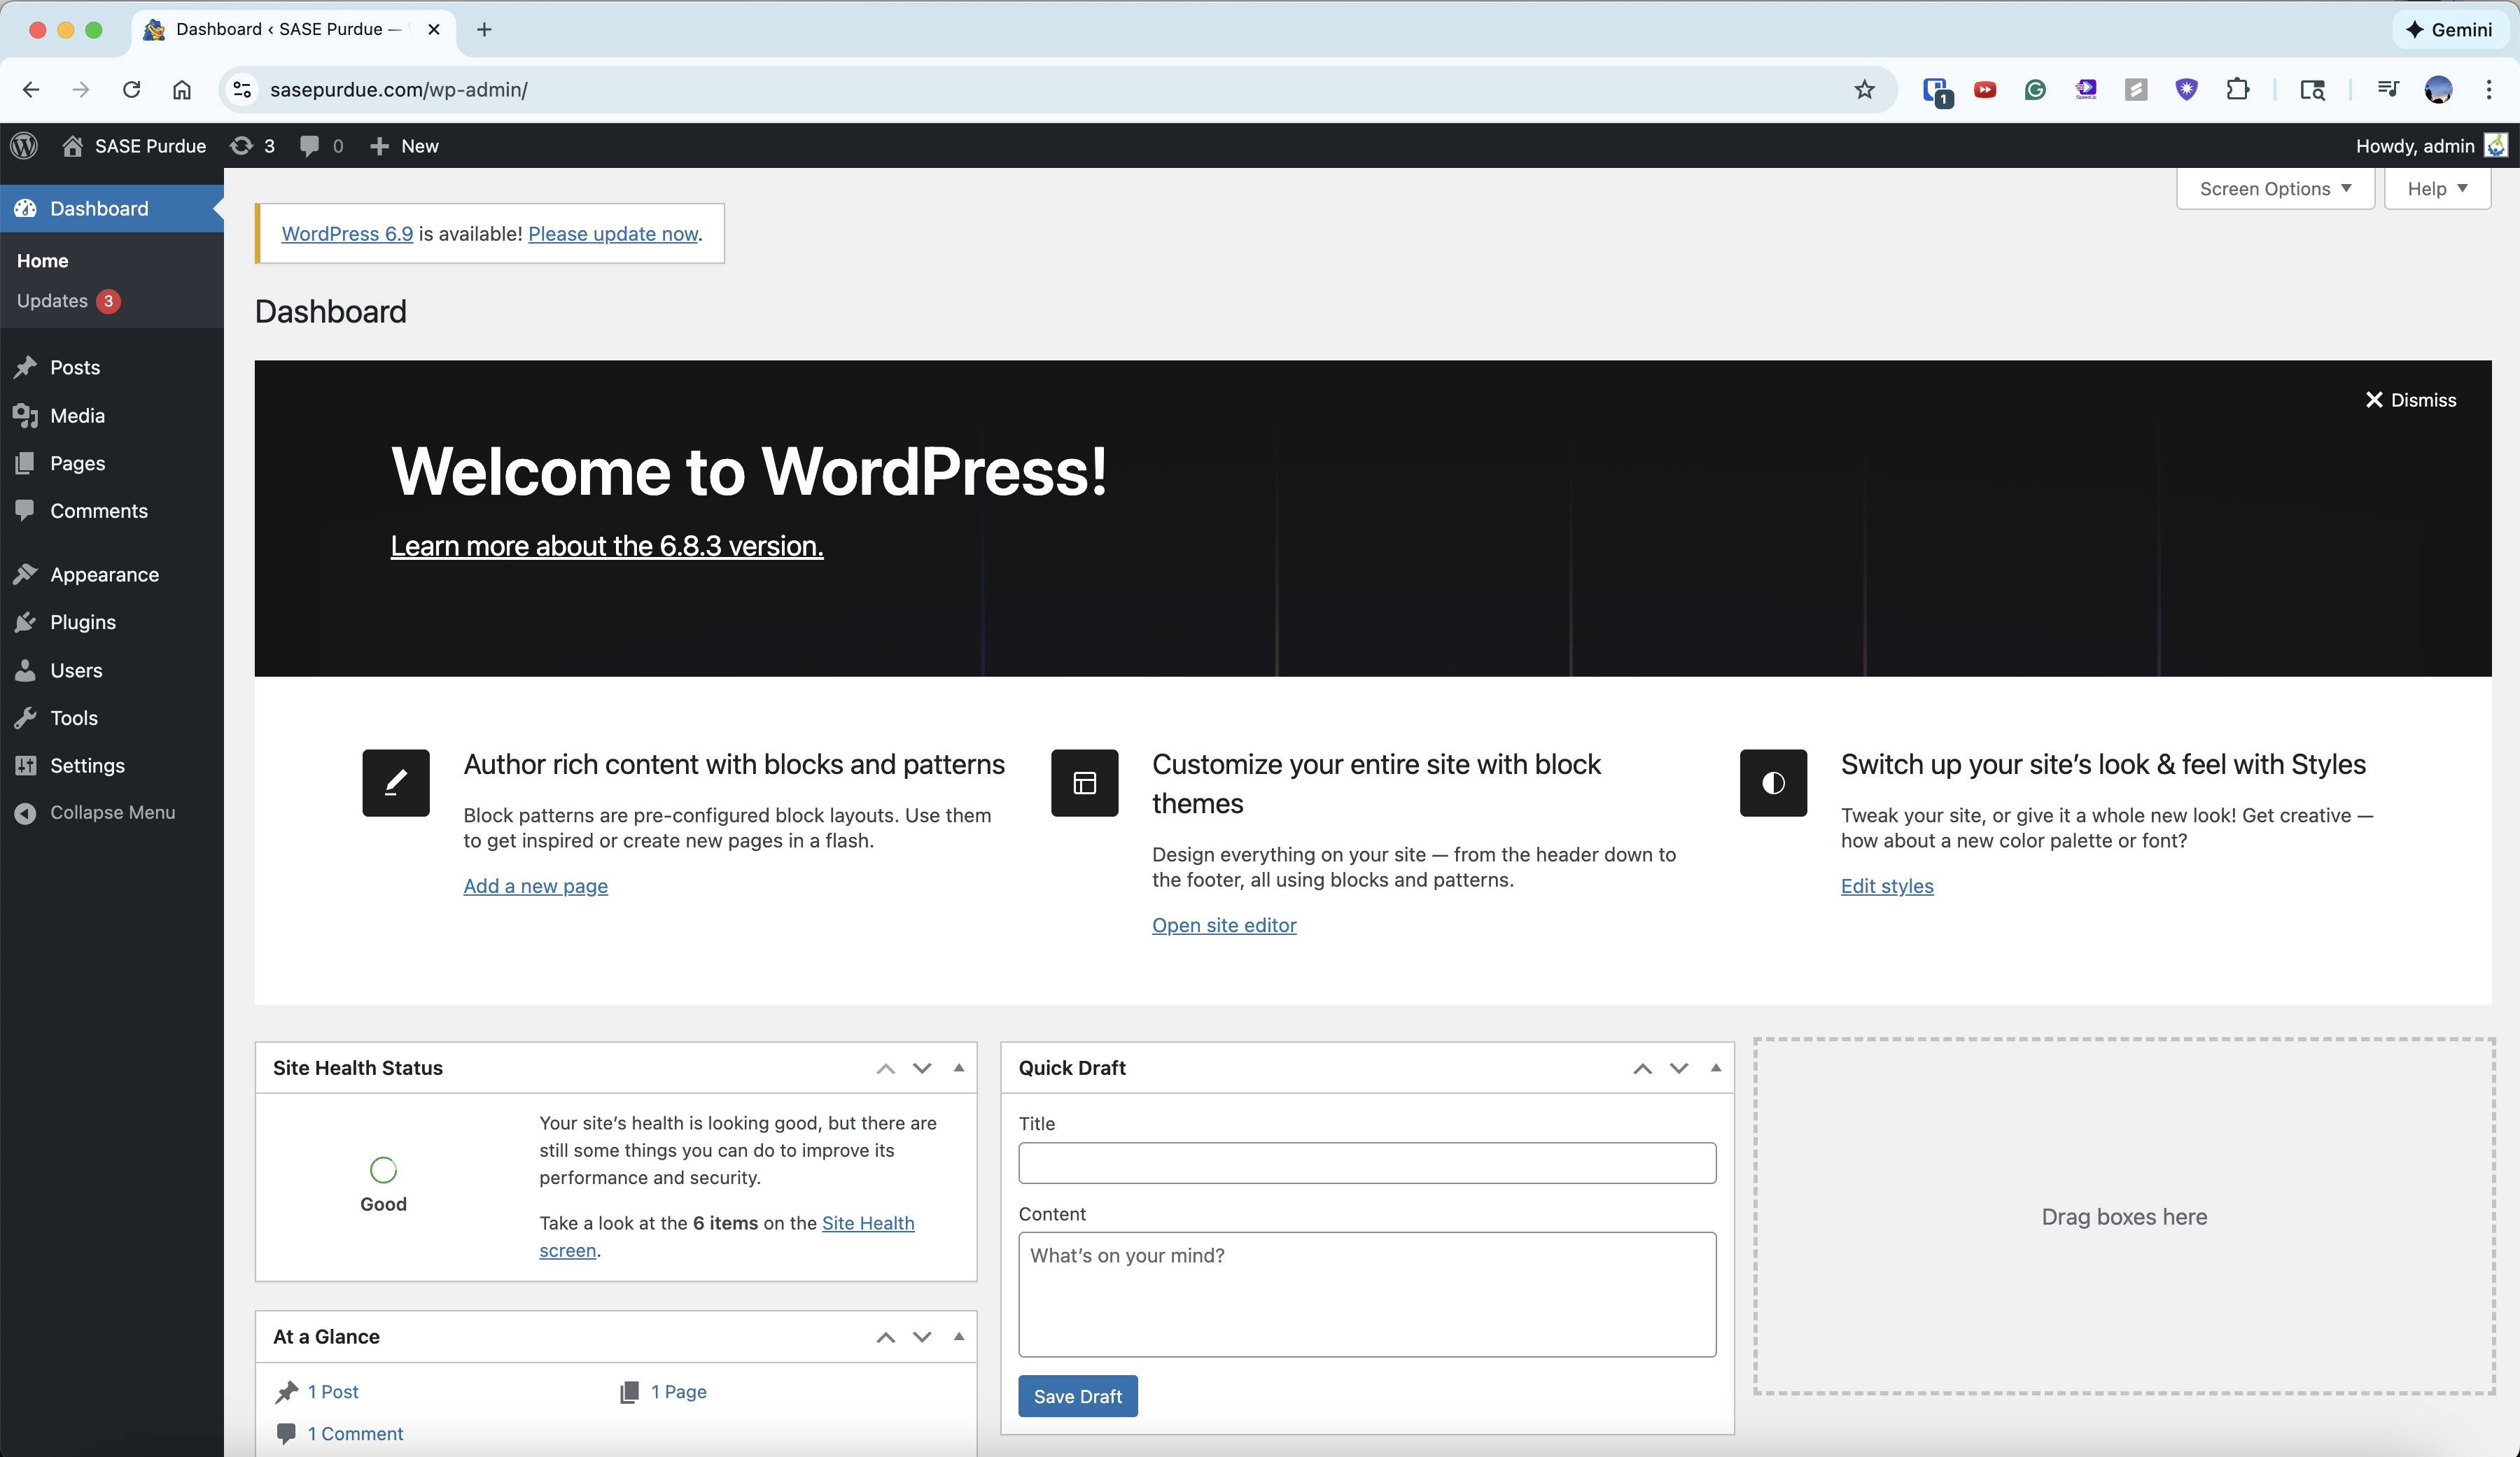Viewport: 2520px width, 1457px height.
Task: Collapse the At a Glance widget
Action: tap(958, 1337)
